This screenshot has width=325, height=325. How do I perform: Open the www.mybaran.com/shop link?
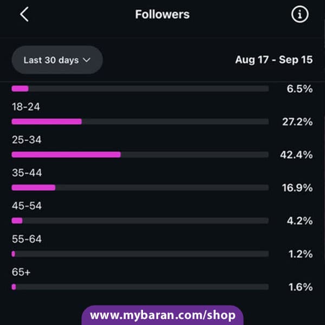(162, 315)
